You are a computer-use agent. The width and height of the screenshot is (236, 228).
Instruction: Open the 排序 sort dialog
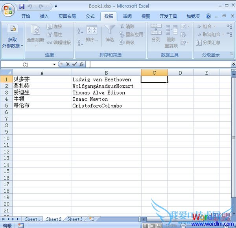(x=92, y=33)
